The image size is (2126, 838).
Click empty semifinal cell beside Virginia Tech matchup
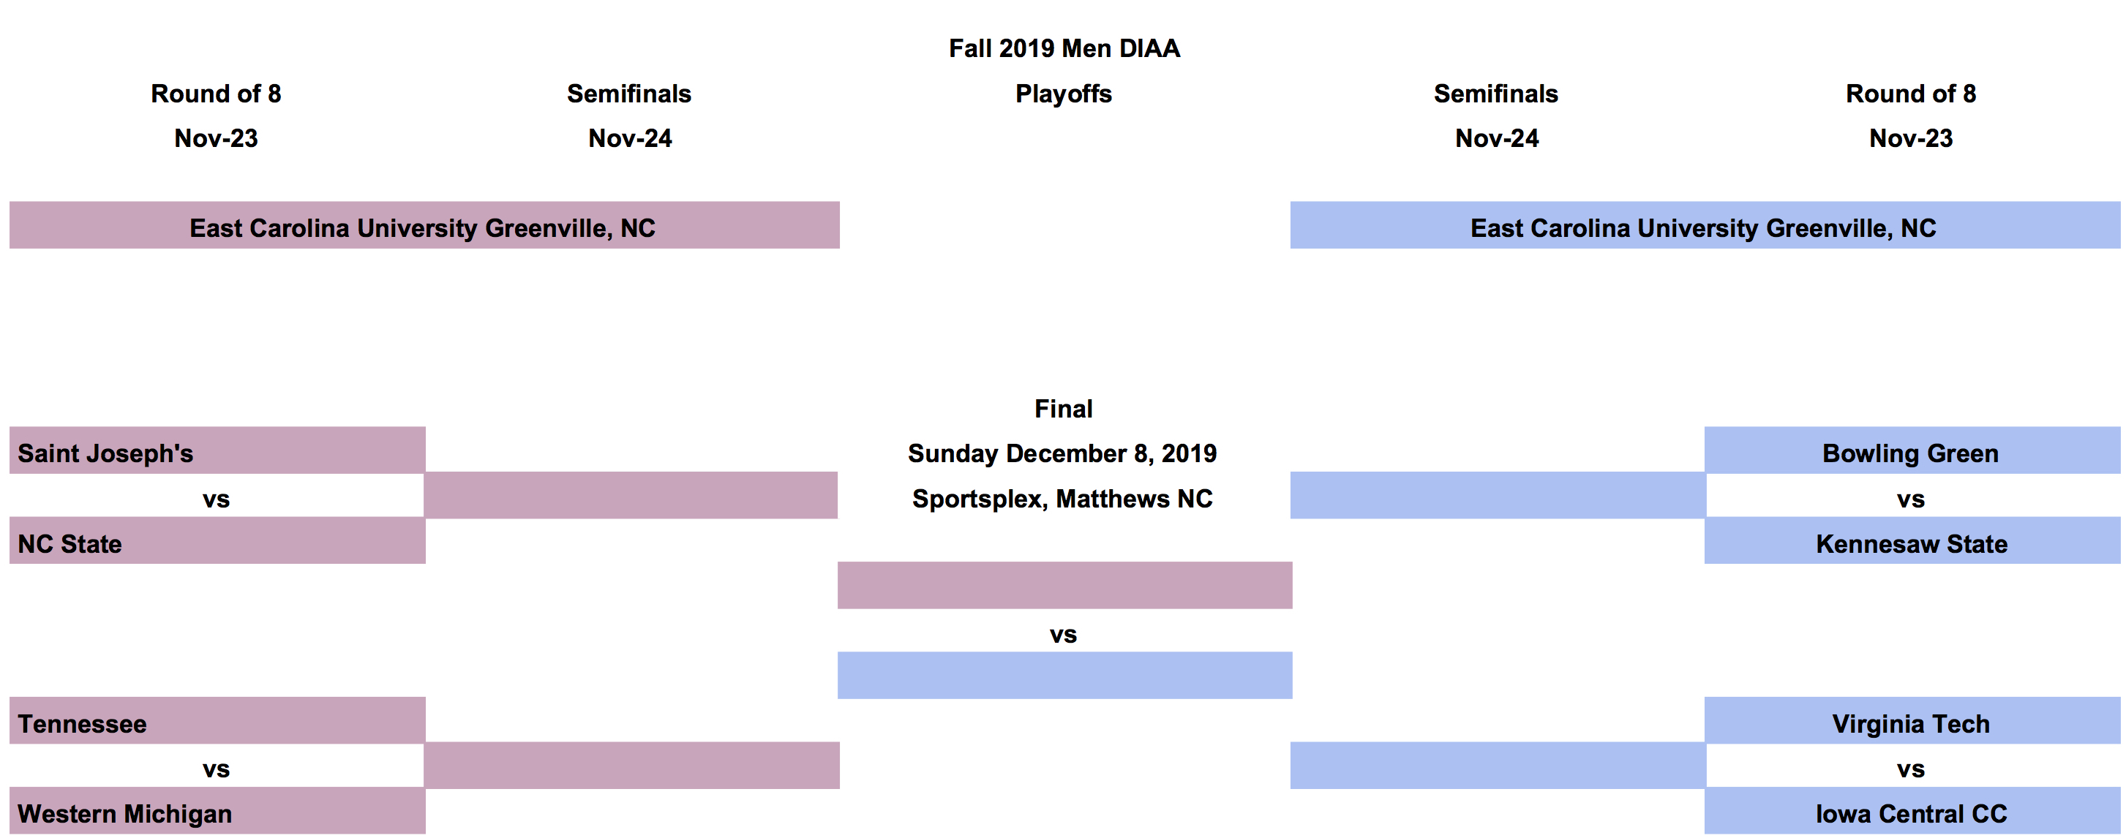pyautogui.click(x=1497, y=766)
